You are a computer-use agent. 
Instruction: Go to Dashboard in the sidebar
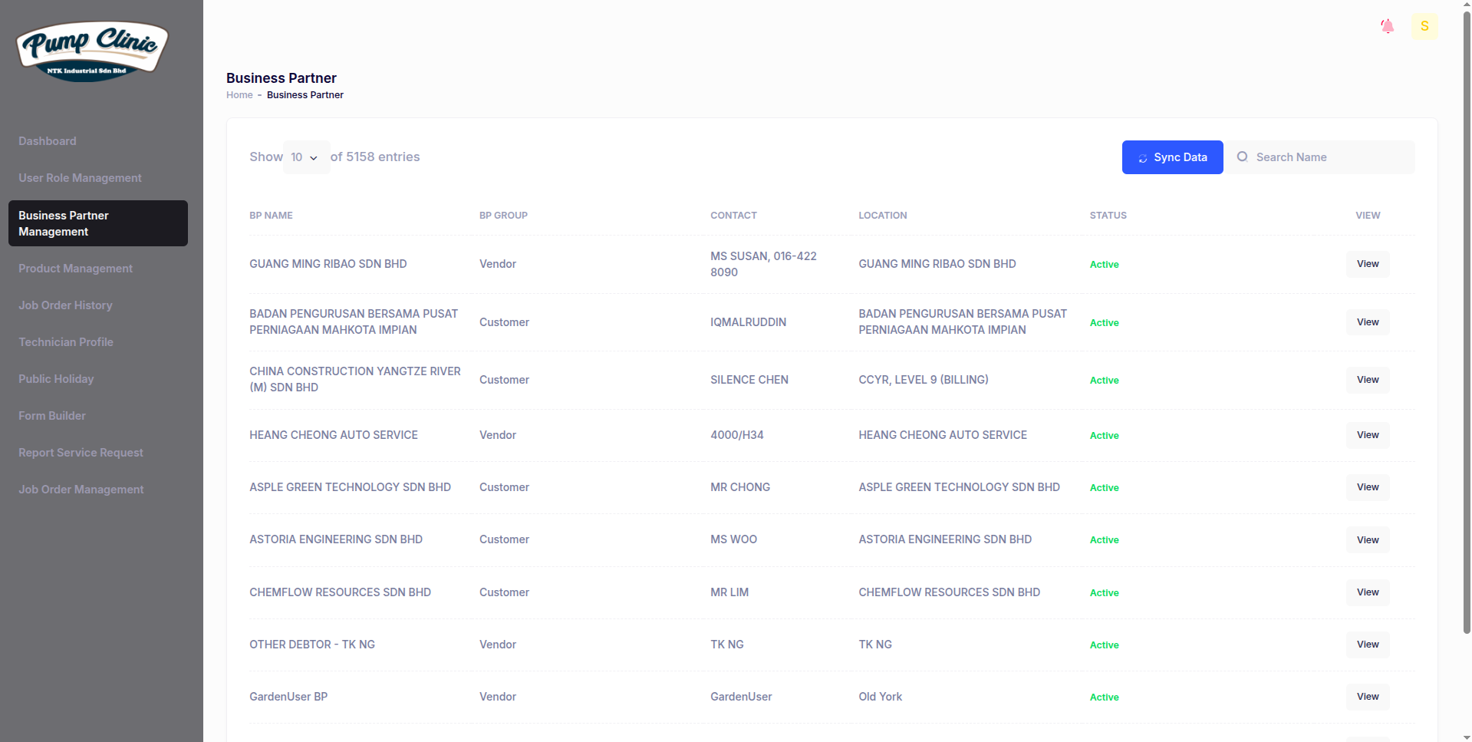tap(48, 141)
